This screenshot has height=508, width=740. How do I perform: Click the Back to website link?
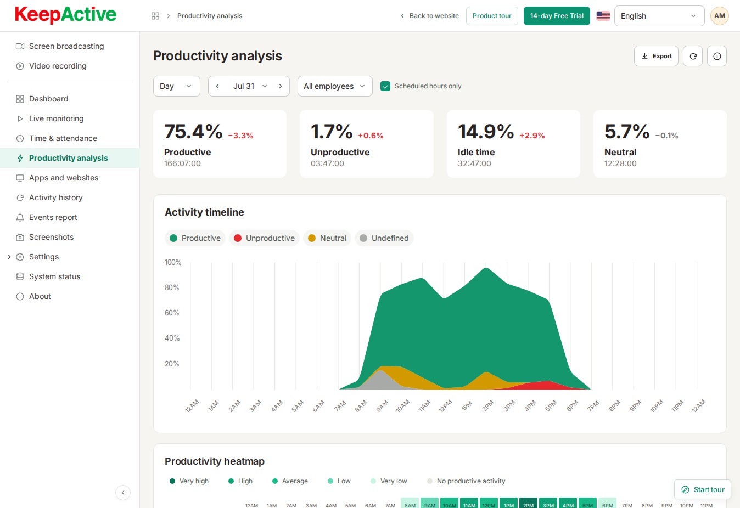[x=429, y=16]
